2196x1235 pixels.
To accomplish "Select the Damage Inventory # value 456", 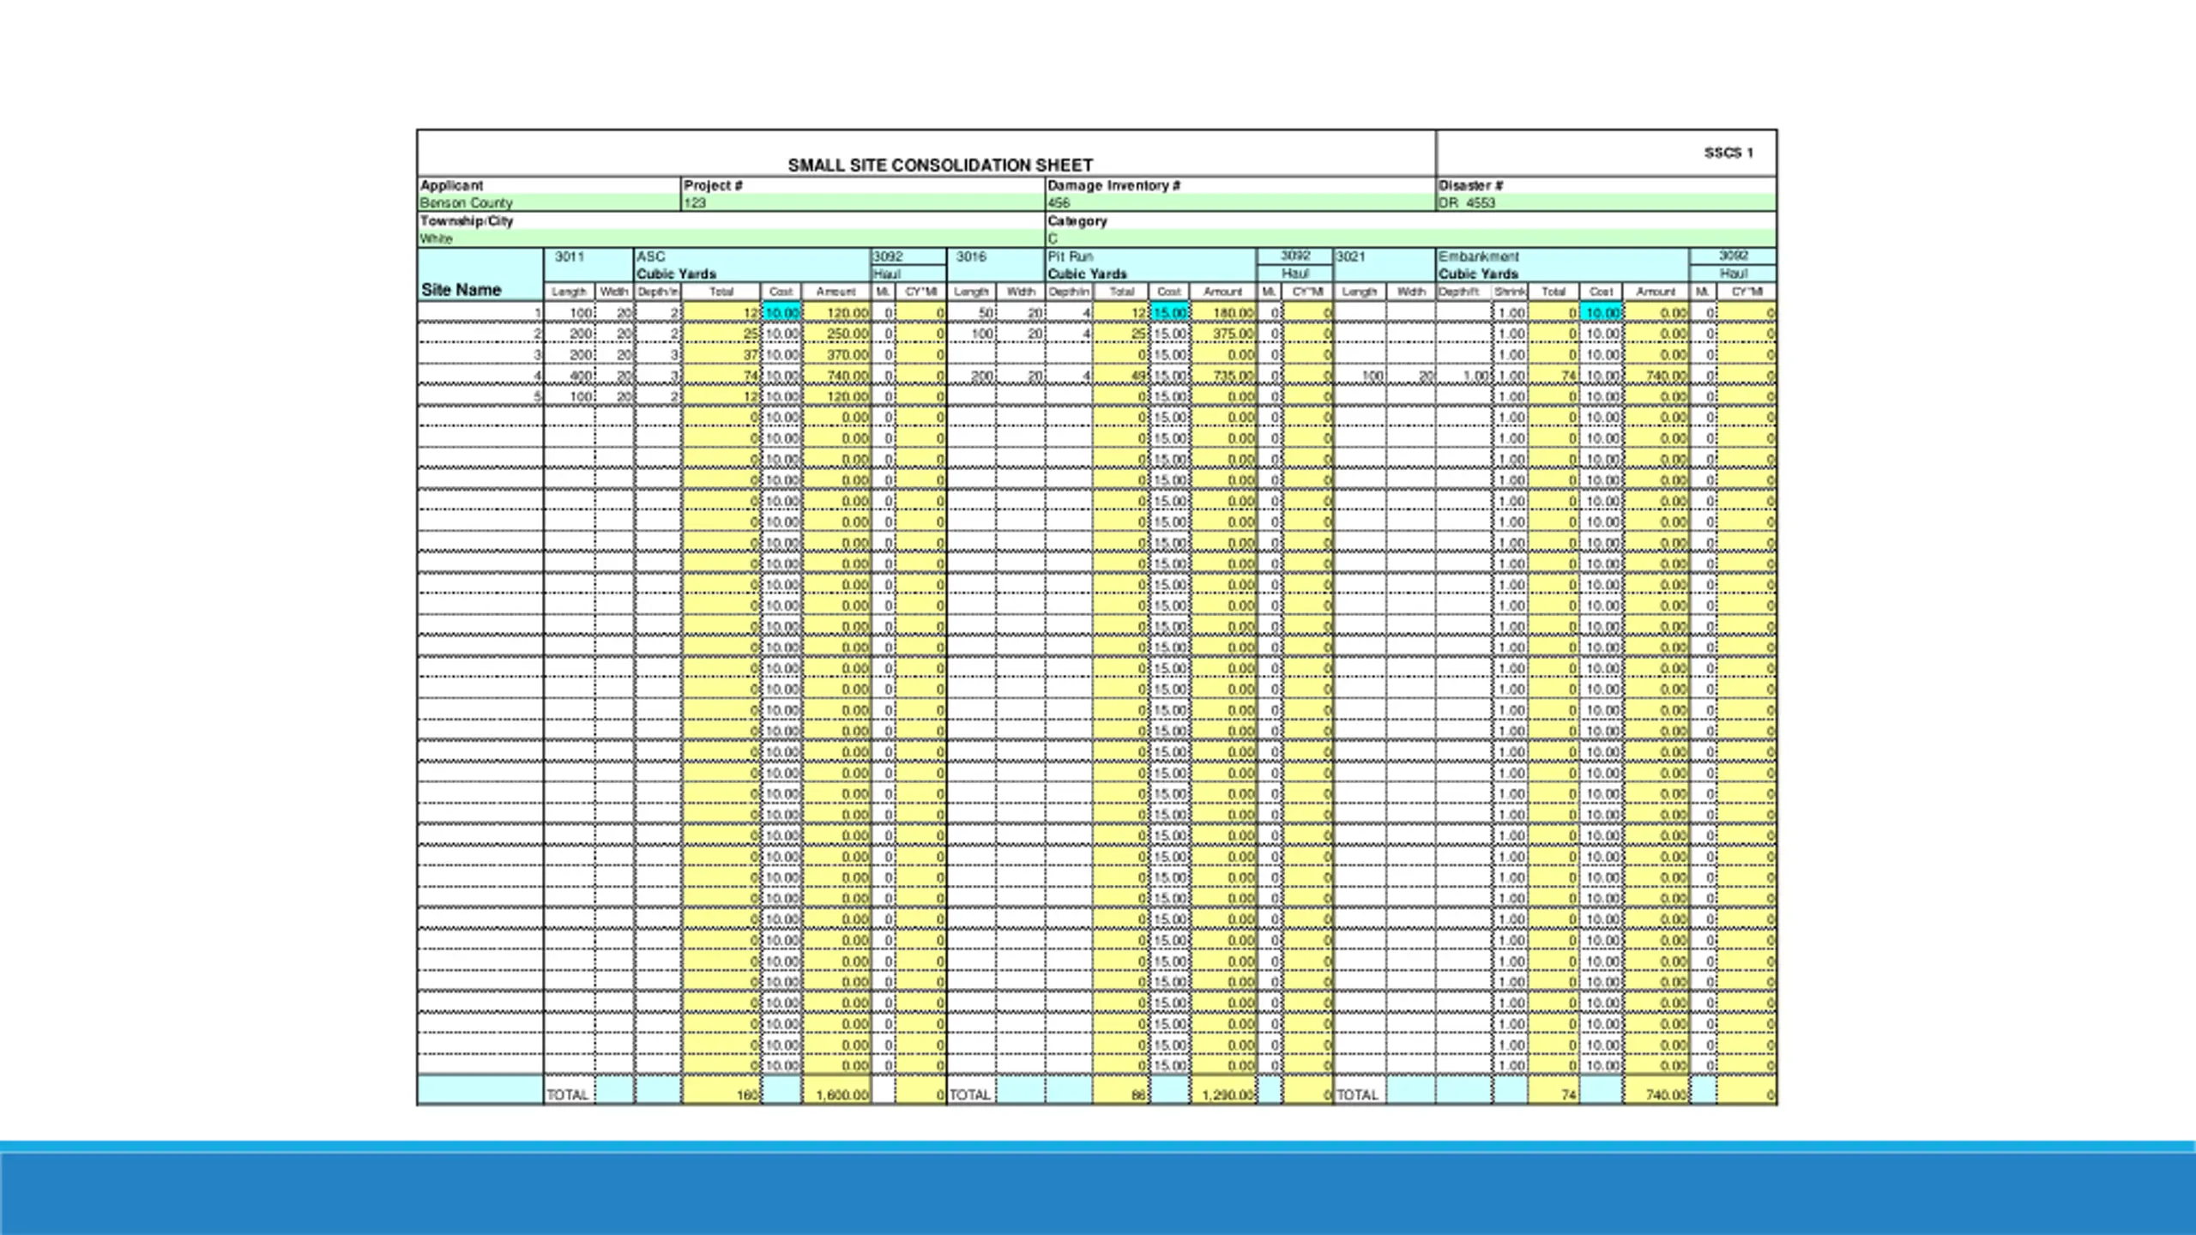I will (1240, 203).
